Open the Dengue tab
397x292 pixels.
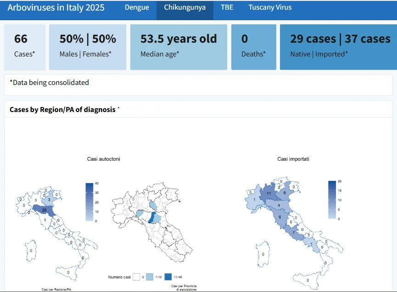[137, 8]
